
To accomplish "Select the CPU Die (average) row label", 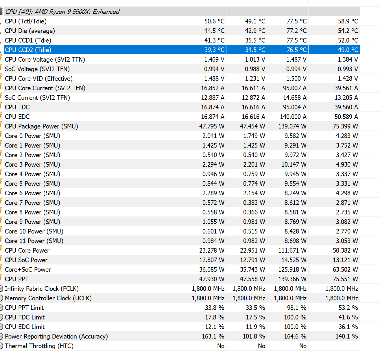I will [30, 31].
